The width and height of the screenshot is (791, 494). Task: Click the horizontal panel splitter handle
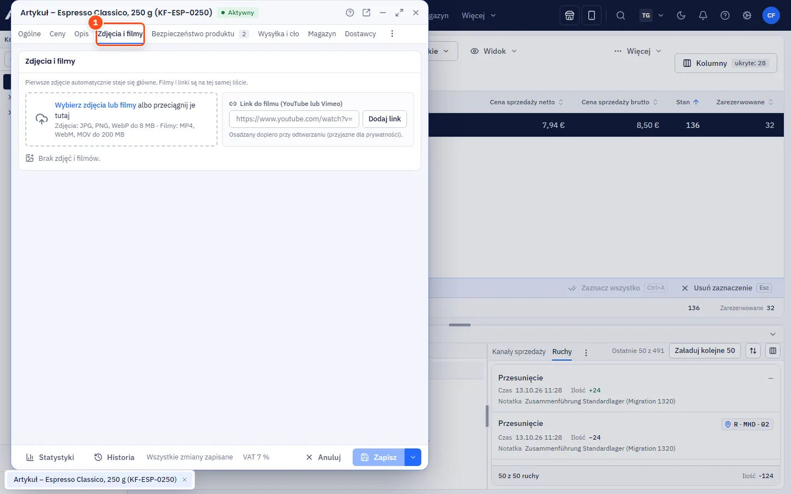click(460, 325)
